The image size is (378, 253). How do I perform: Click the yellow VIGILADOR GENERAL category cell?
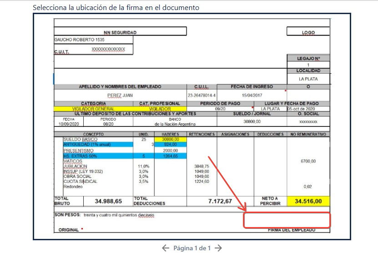tap(93, 109)
